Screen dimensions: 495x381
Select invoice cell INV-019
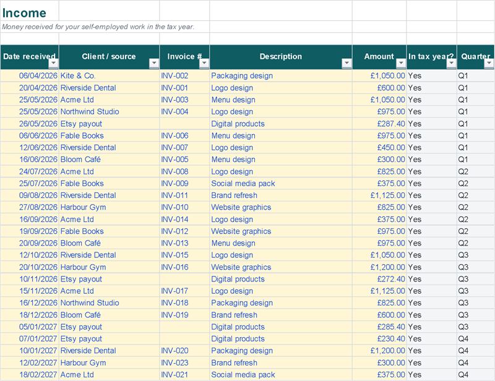[x=184, y=315]
